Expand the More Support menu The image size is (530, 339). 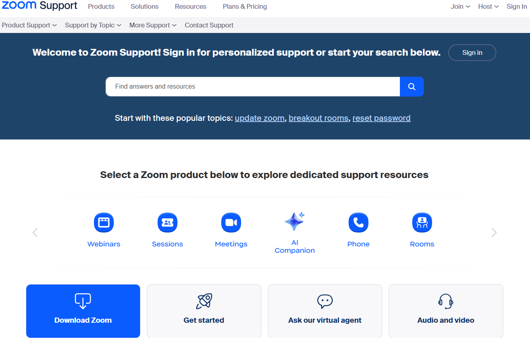click(152, 25)
